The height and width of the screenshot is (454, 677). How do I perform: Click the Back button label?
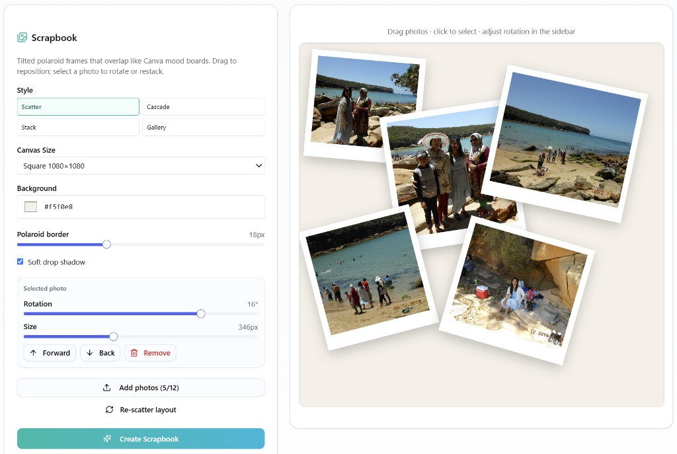pos(106,353)
